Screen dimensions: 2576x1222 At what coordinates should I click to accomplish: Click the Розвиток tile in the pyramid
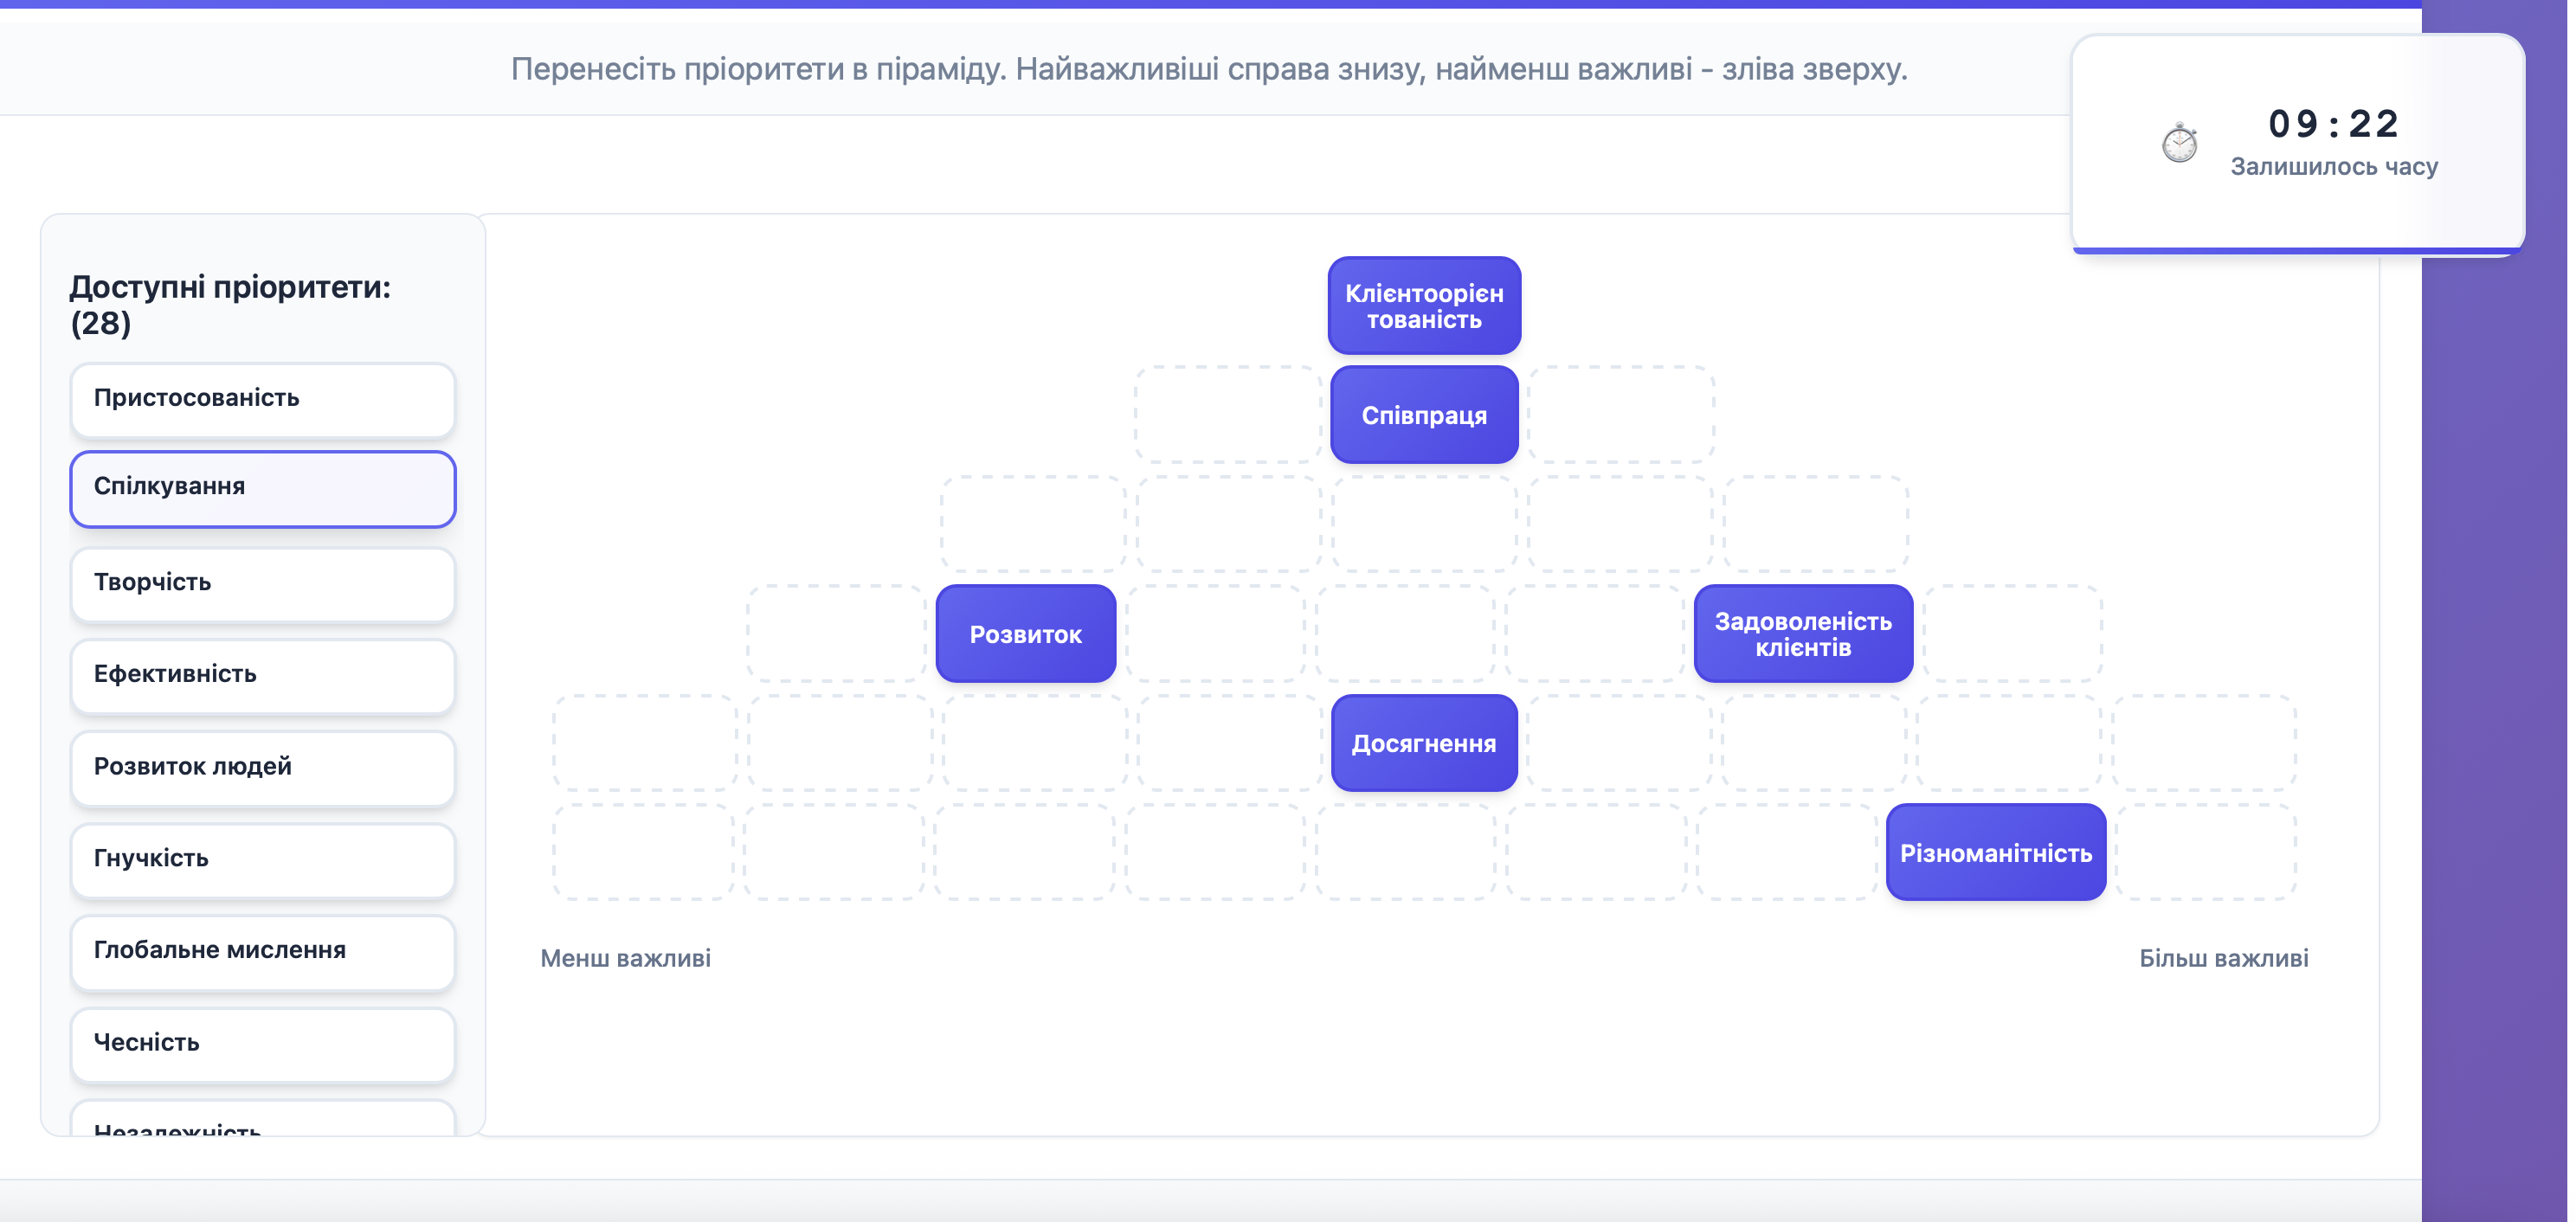pos(1025,633)
